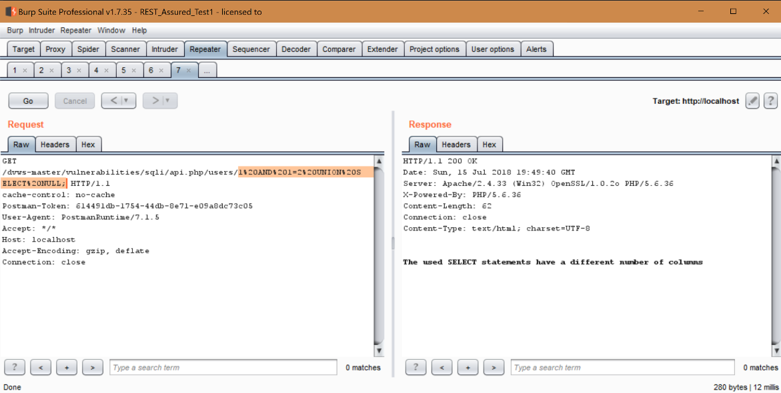Screen dimensions: 781x393
Task: Open the history forward dropdown arrow
Action: click(167, 101)
